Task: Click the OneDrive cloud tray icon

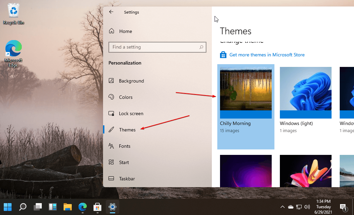Action: click(290, 207)
